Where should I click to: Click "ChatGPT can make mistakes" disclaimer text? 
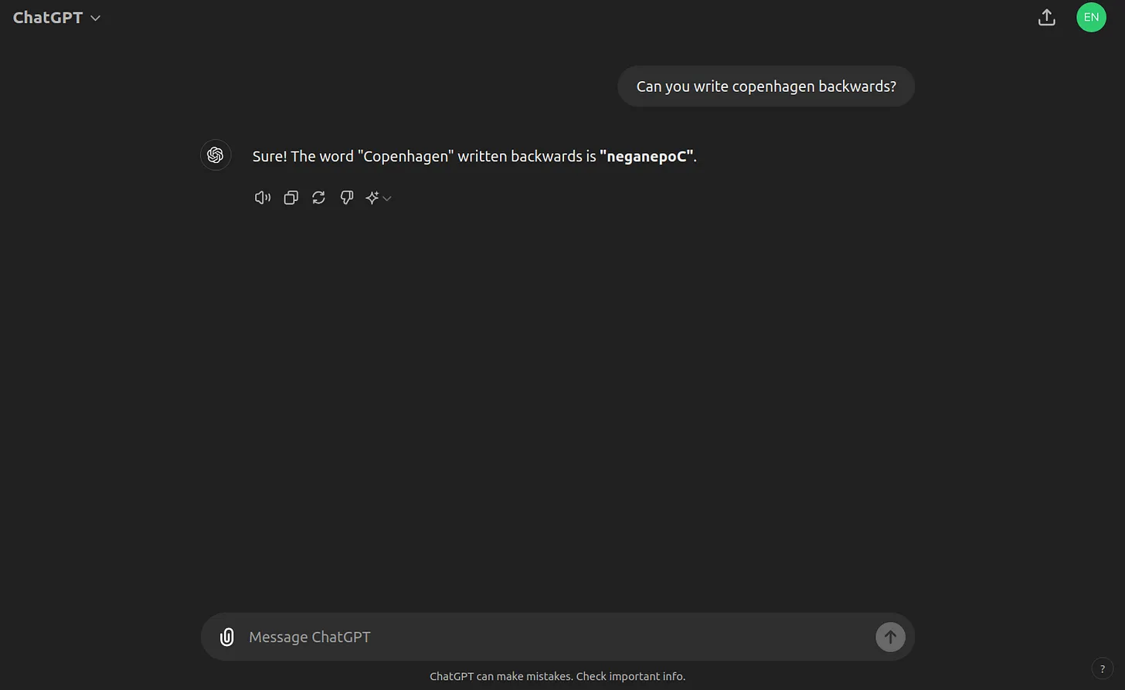(x=557, y=676)
